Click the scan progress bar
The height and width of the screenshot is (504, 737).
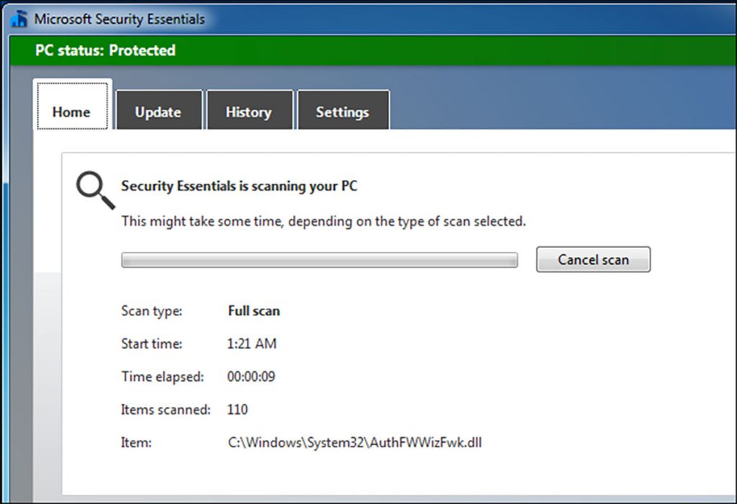pos(319,260)
